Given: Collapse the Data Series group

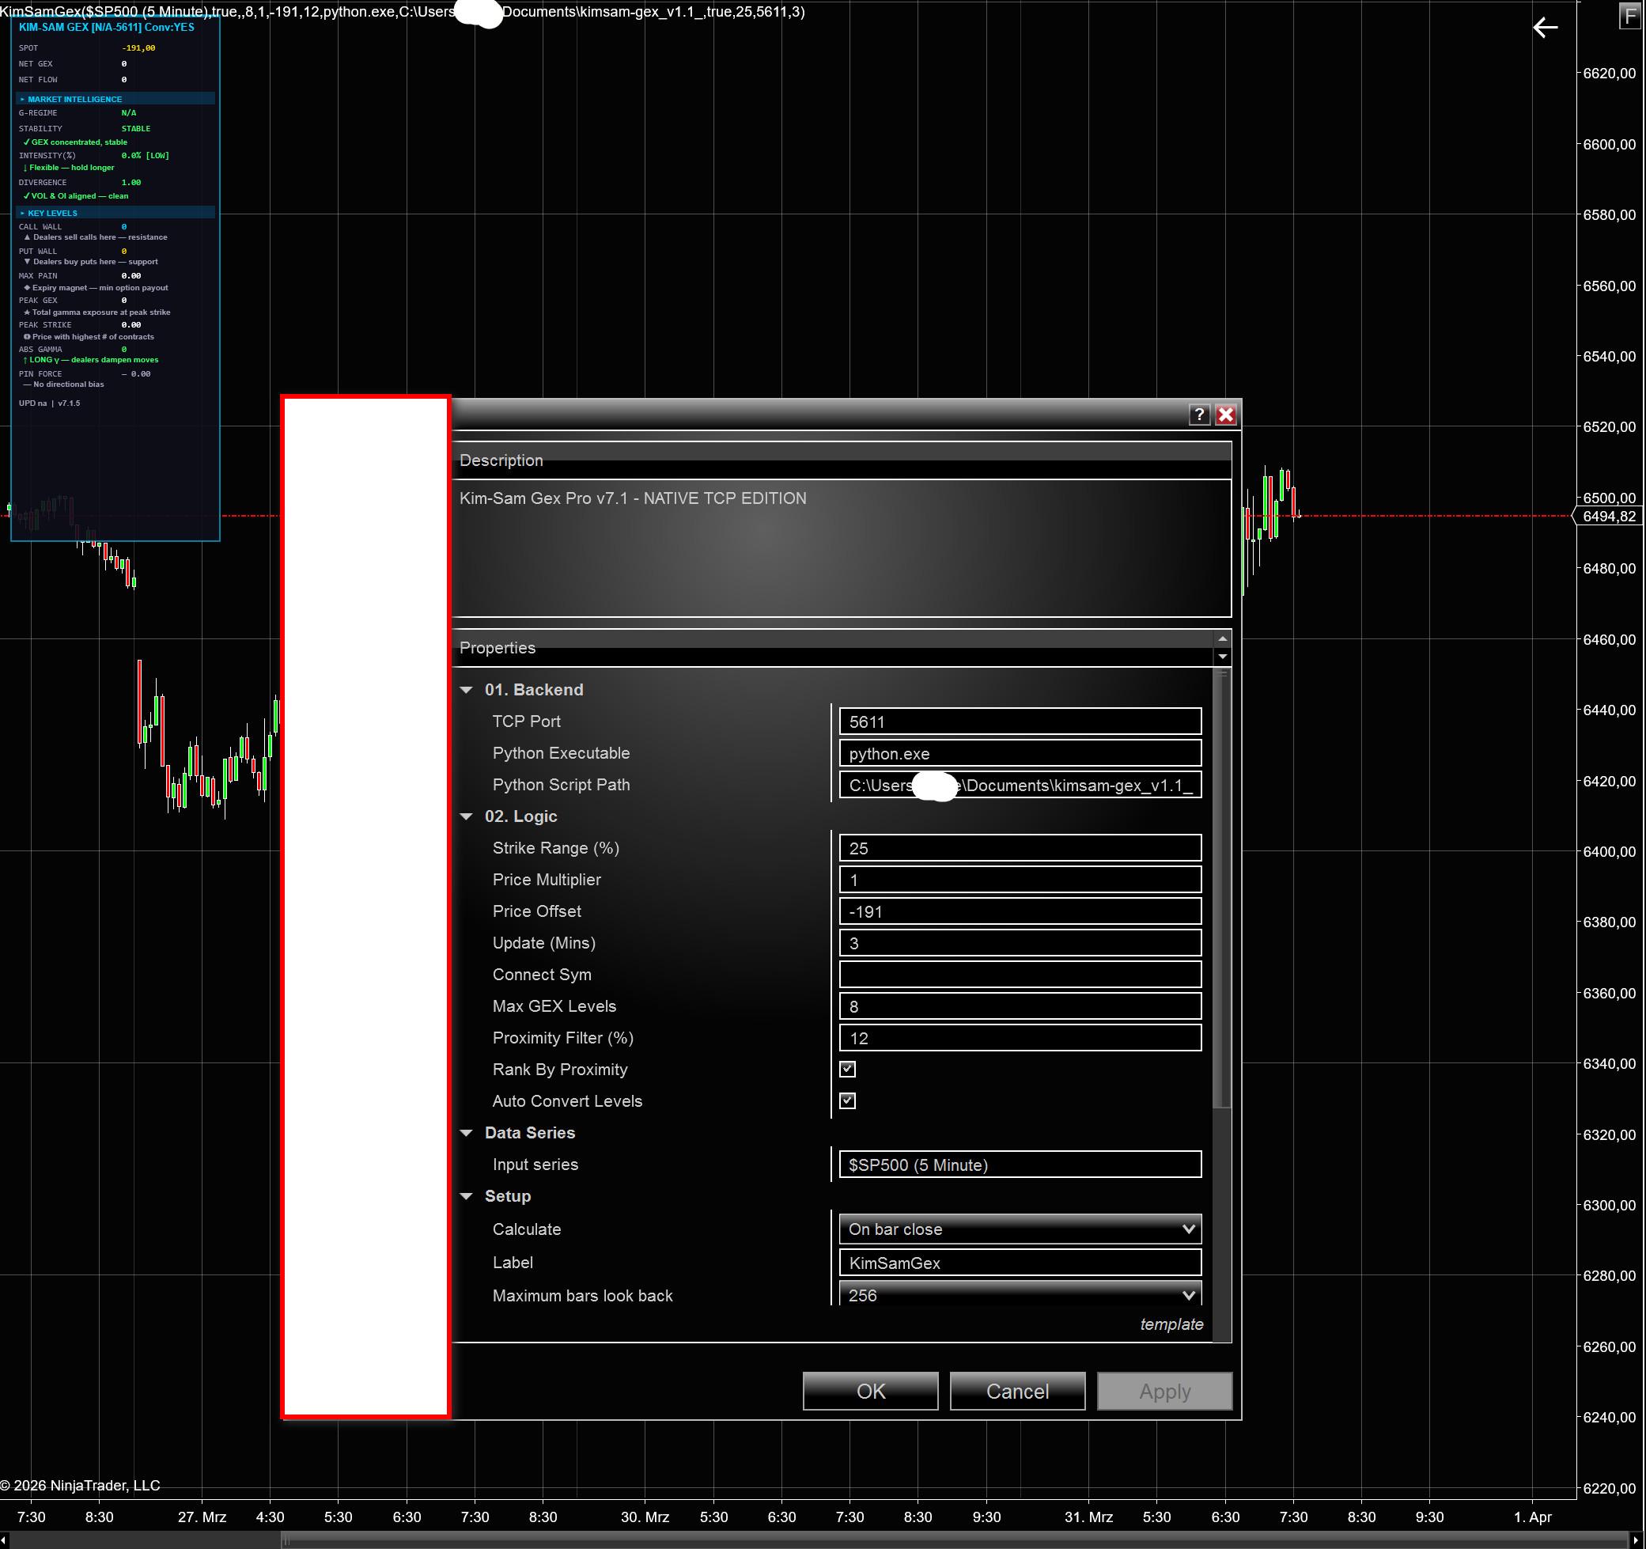Looking at the screenshot, I should [467, 1133].
